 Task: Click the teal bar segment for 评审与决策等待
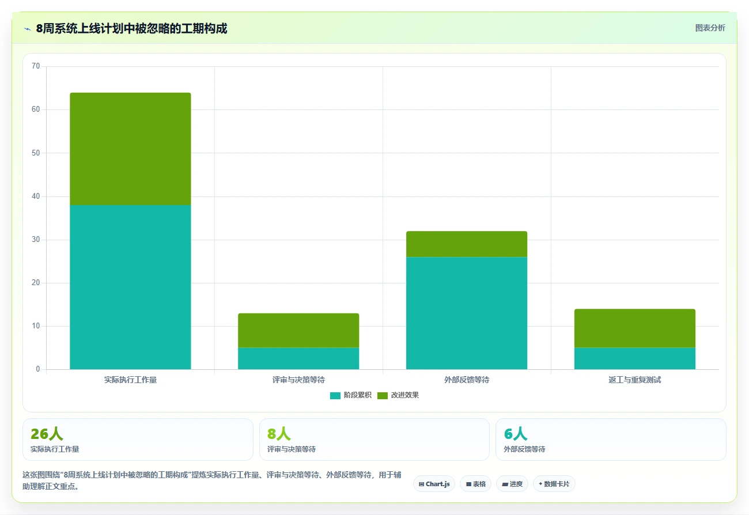[298, 358]
